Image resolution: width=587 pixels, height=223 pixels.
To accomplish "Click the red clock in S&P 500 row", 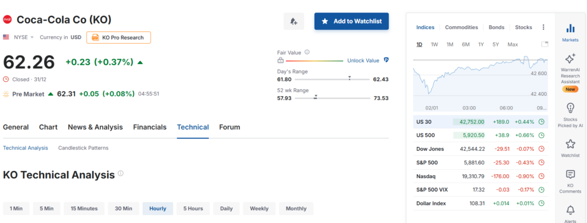I will click(x=541, y=162).
